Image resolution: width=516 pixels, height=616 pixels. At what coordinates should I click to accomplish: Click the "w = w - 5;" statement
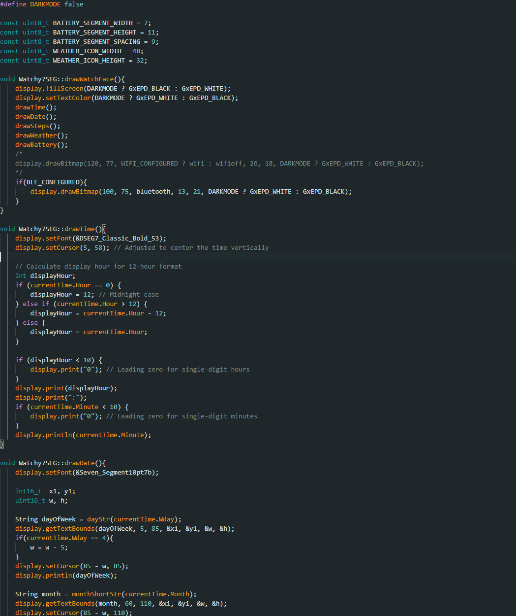point(49,548)
